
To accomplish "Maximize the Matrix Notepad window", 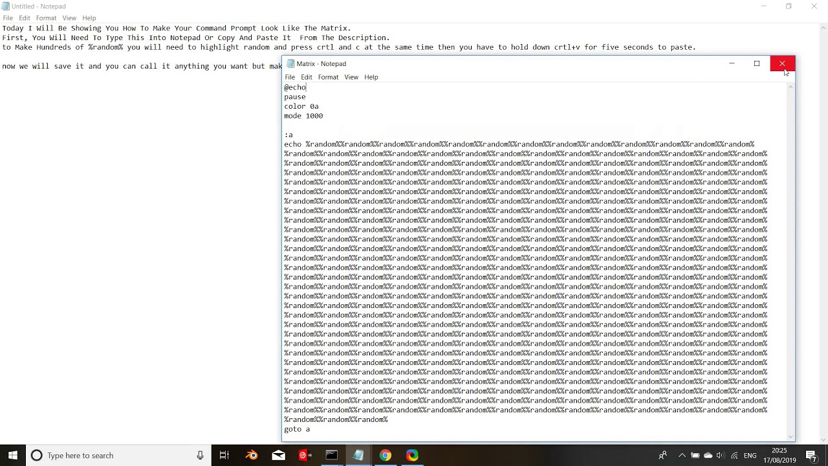I will (x=757, y=63).
